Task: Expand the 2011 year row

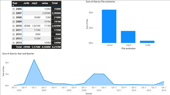Action: pos(14,30)
